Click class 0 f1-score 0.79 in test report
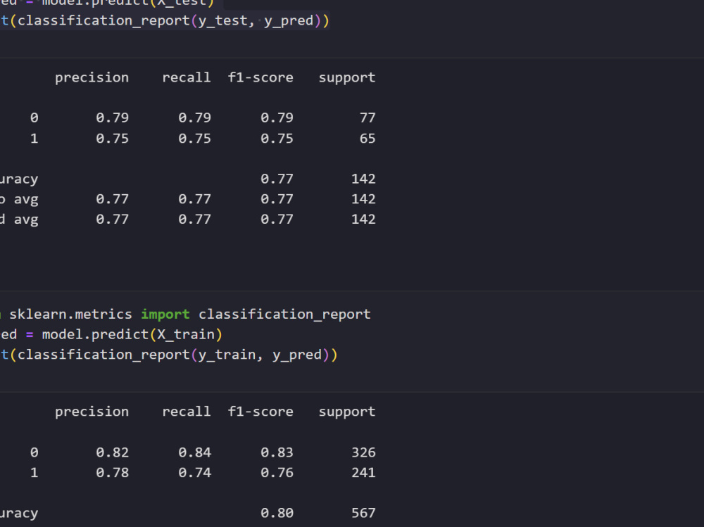704x527 pixels. [x=277, y=118]
